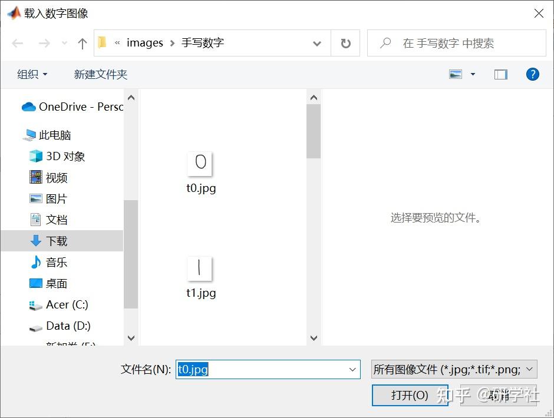Click inside the file name input field
The image size is (554, 418).
(253, 369)
